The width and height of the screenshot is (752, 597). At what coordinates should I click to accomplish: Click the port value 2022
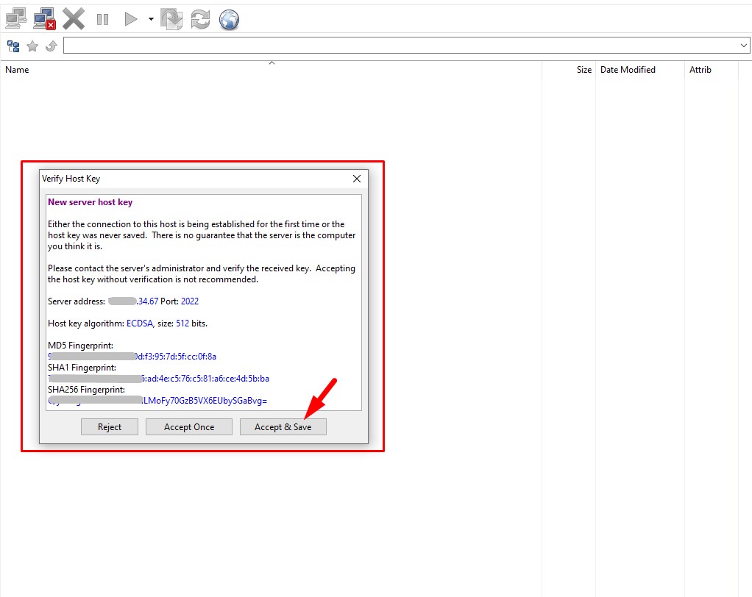189,301
